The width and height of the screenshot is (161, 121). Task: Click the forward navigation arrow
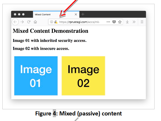pos(22,22)
